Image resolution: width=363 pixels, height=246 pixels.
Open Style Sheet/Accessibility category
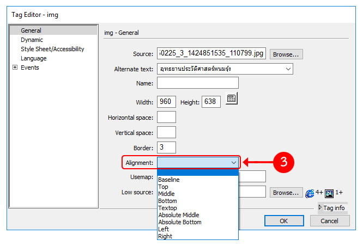[52, 49]
